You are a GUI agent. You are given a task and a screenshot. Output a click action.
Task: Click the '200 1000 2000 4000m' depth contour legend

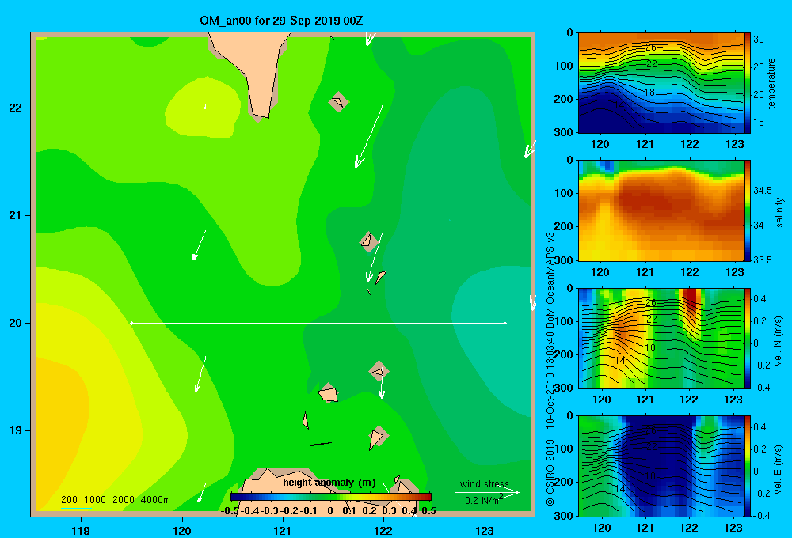click(116, 500)
